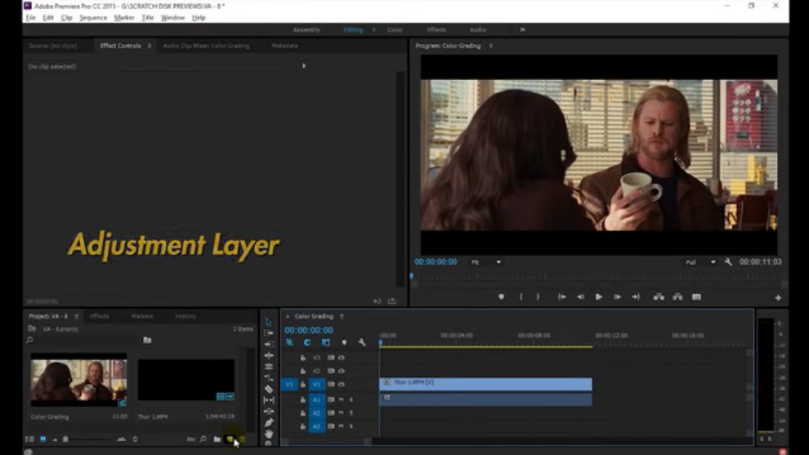Click the Program monitor Extract button

pyautogui.click(x=677, y=297)
